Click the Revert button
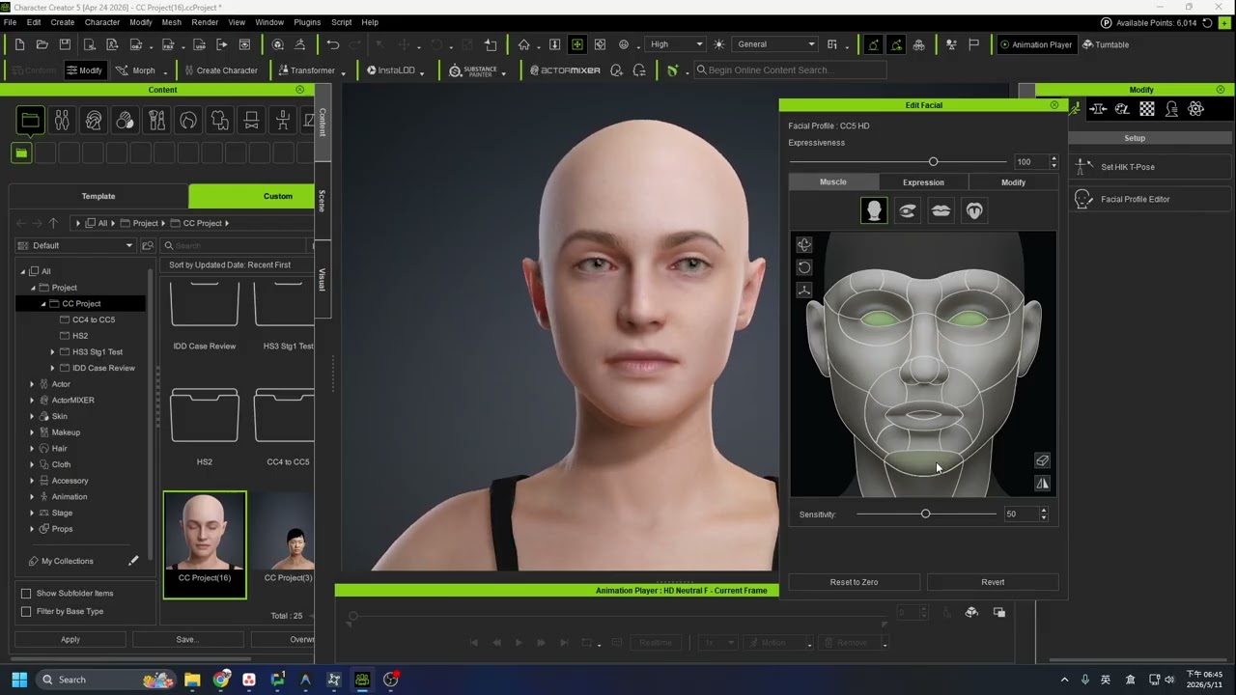Viewport: 1236px width, 695px height. pos(993,582)
